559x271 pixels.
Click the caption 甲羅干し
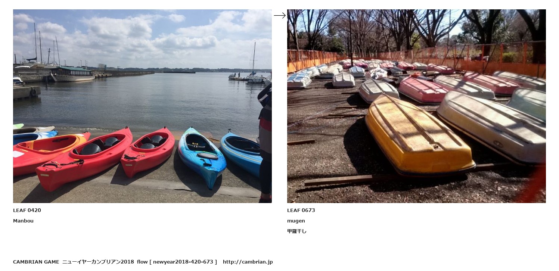coord(297,231)
